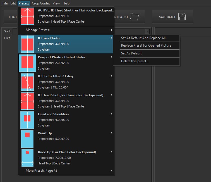This screenshot has width=211, height=182.
Task: Expand the Waist Up preset submenu arrow
Action: click(112, 133)
